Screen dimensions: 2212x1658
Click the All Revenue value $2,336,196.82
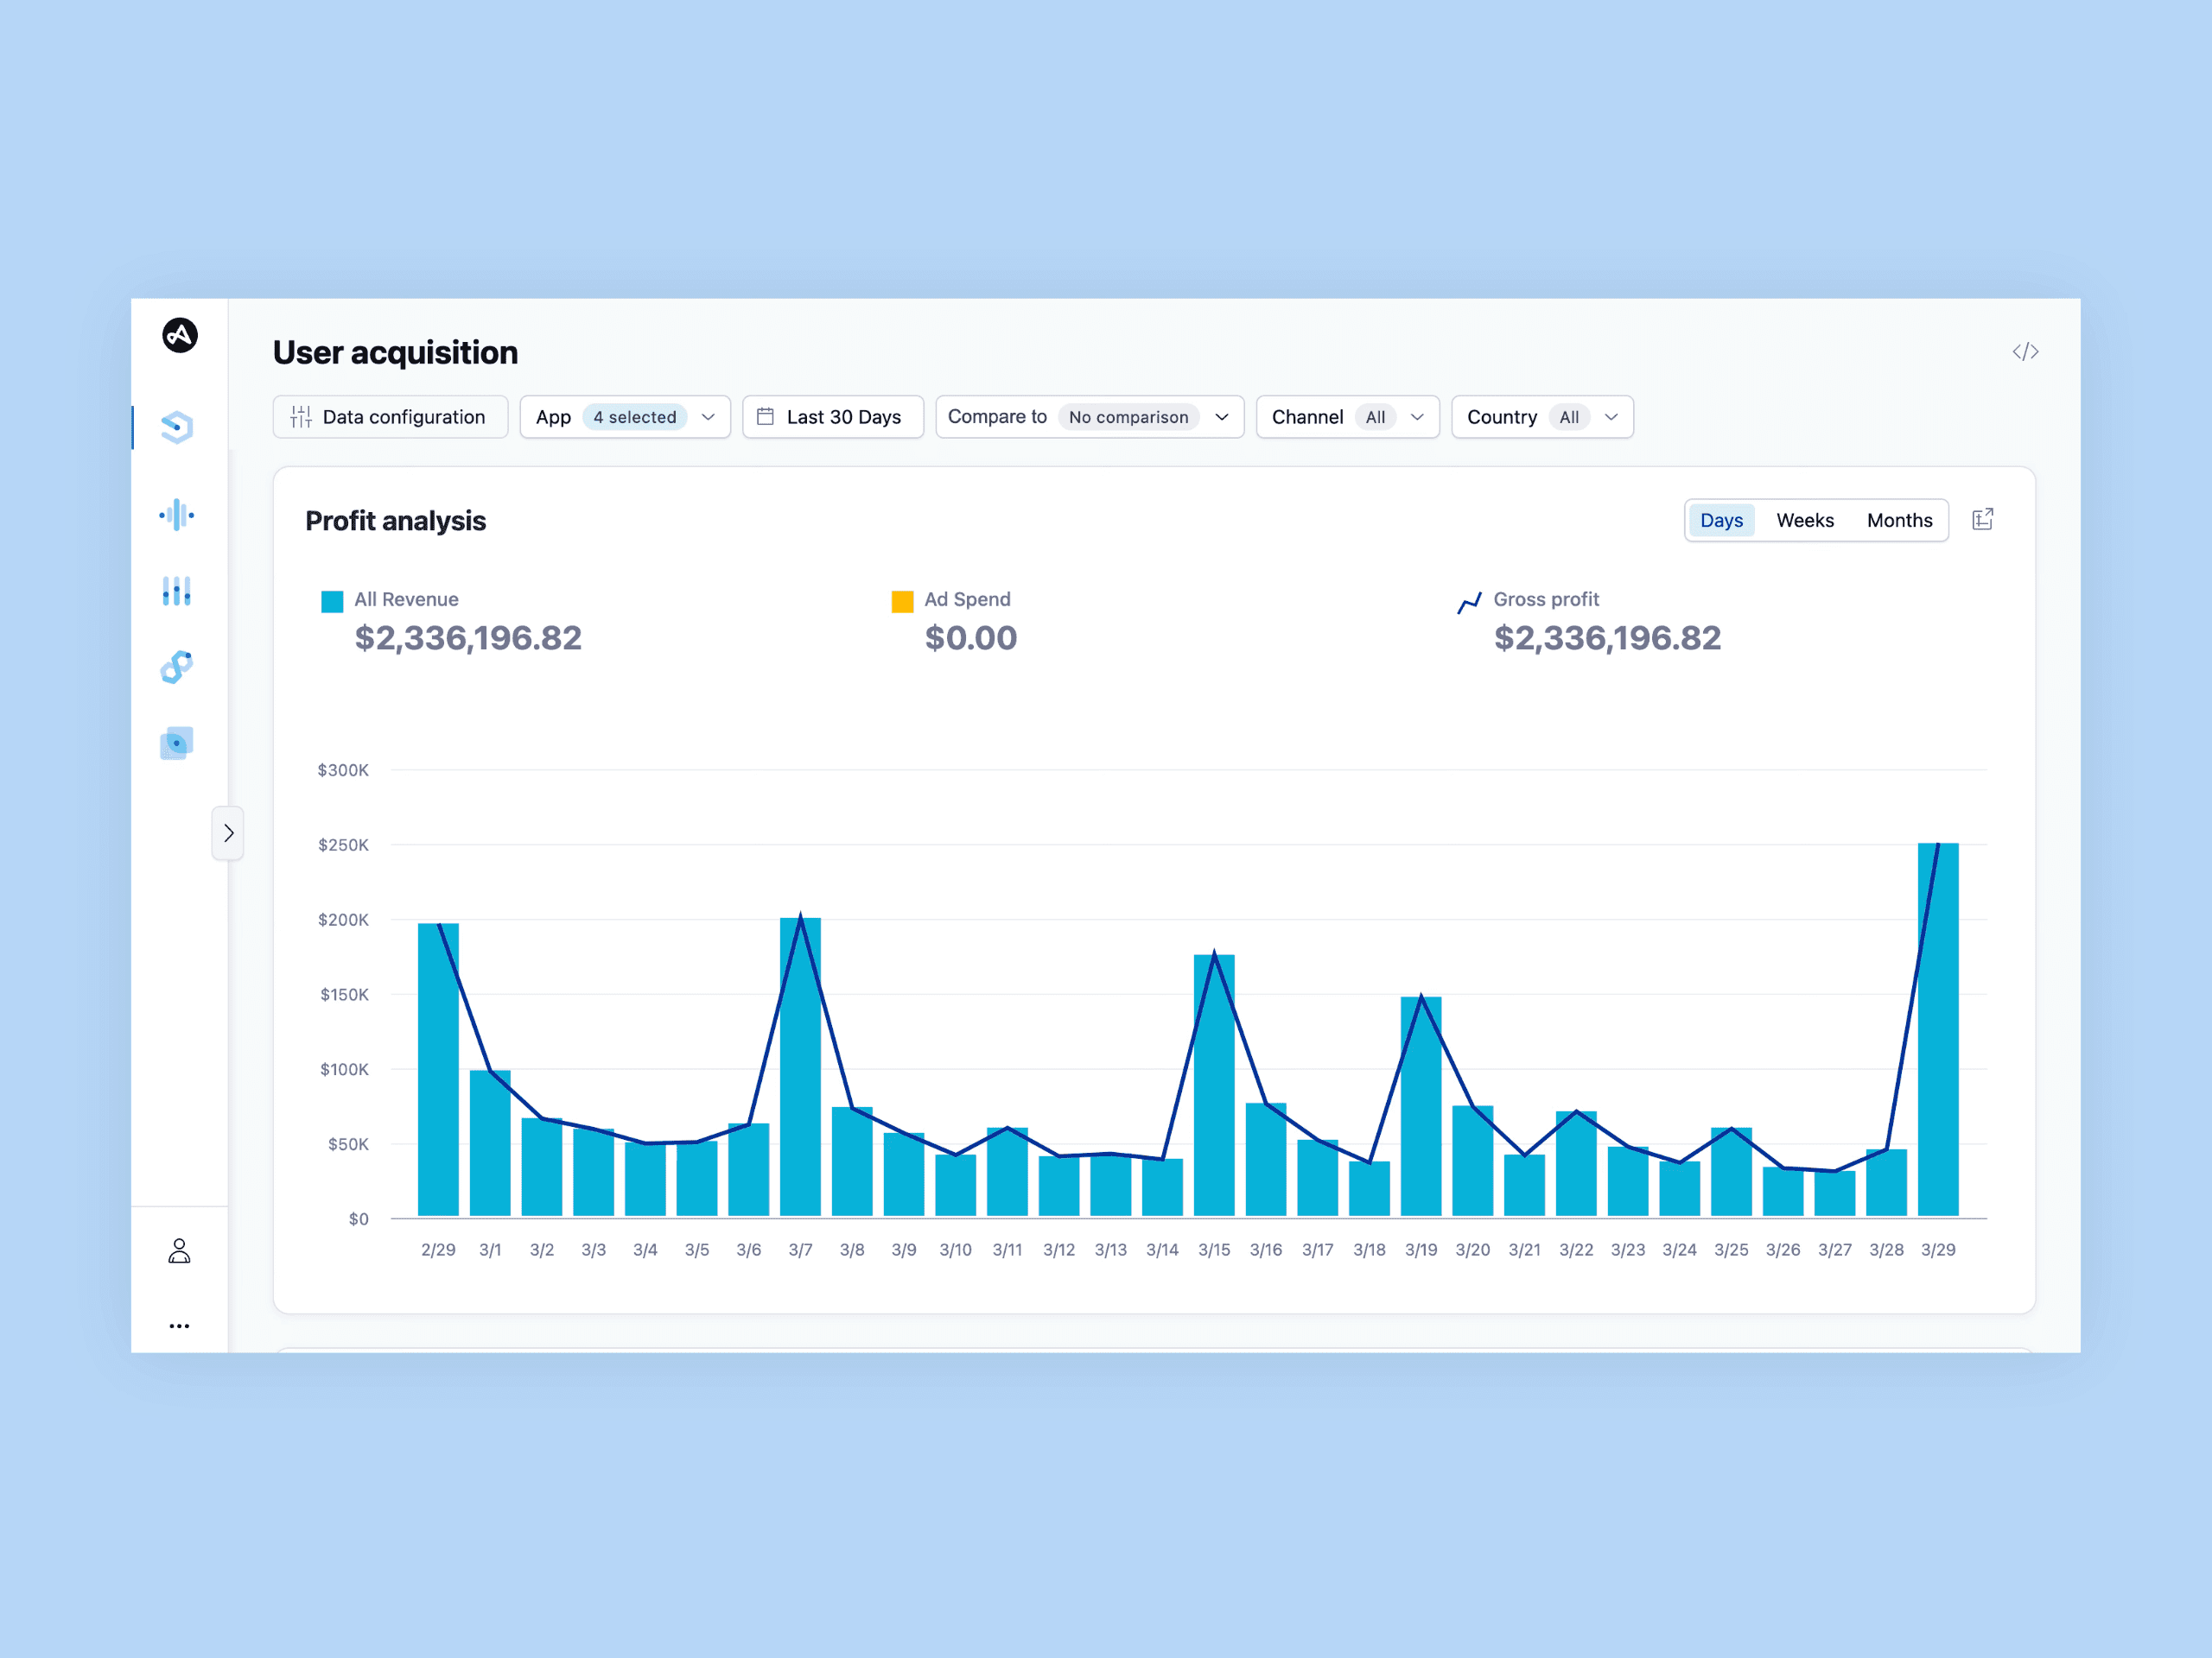468,637
